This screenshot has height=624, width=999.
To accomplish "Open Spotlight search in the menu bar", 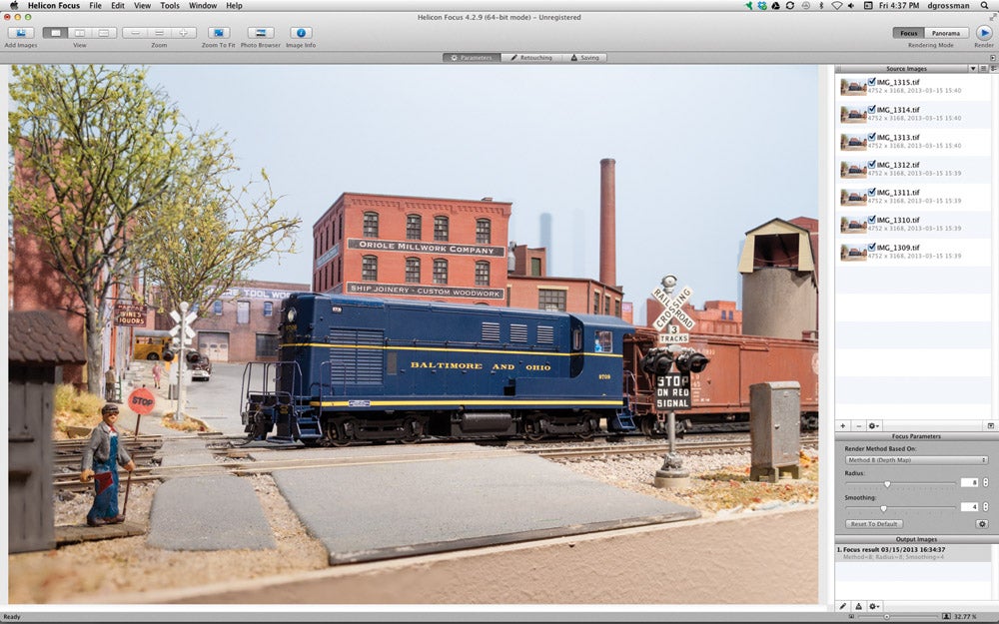I will (984, 5).
